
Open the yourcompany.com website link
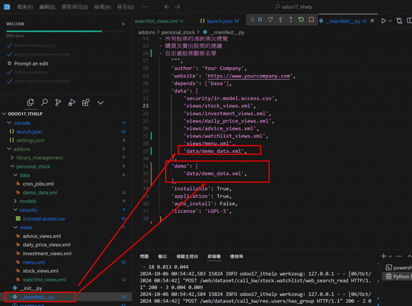tap(249, 76)
